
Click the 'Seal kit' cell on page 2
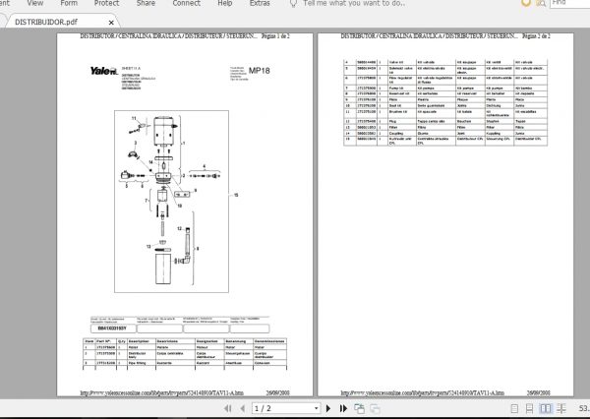point(402,106)
